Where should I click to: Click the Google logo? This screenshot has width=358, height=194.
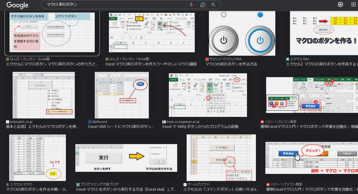click(x=17, y=5)
